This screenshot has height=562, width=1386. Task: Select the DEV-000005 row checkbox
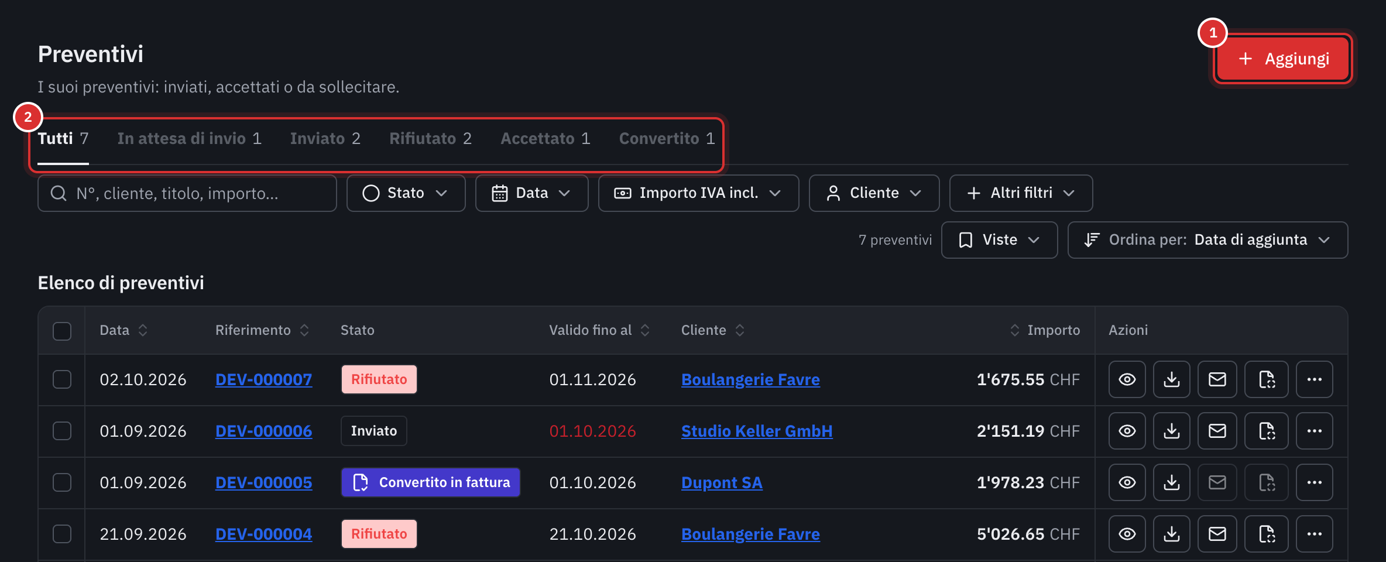click(x=62, y=482)
